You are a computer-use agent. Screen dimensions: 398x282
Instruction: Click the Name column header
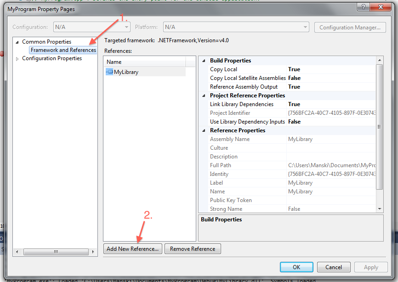[x=145, y=62]
